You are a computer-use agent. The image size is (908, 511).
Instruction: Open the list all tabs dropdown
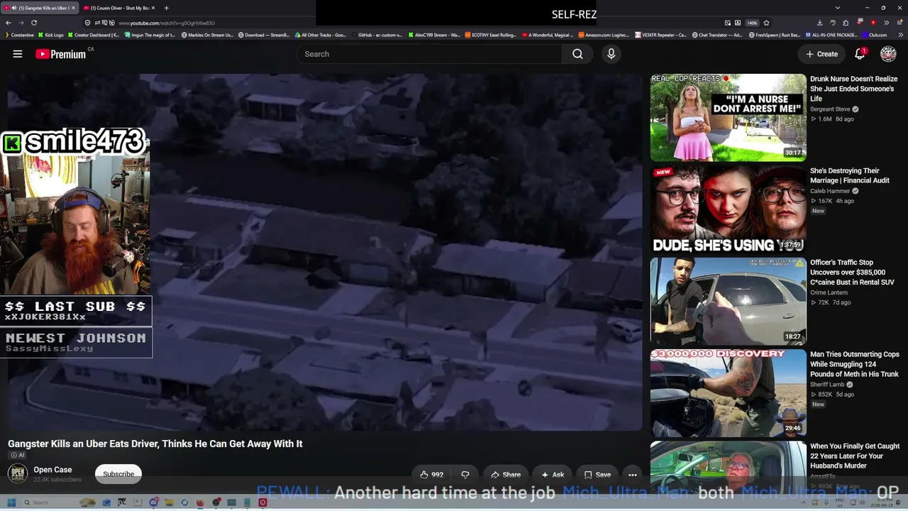(x=837, y=8)
